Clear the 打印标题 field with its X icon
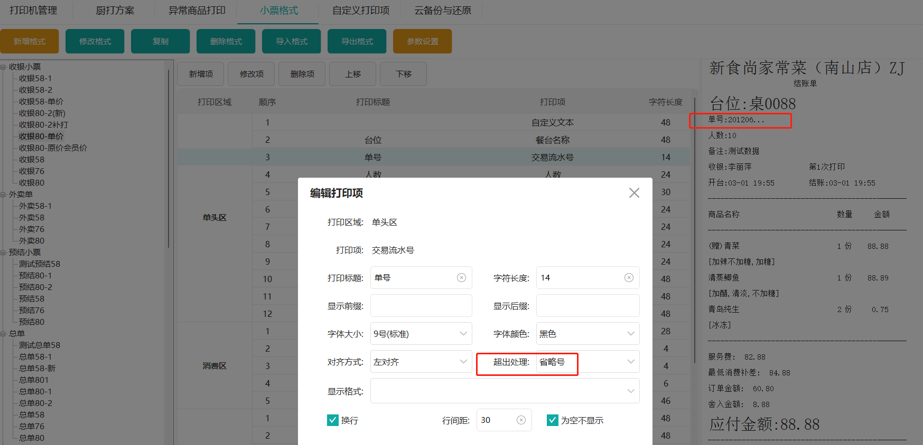This screenshot has height=445, width=923. 461,278
